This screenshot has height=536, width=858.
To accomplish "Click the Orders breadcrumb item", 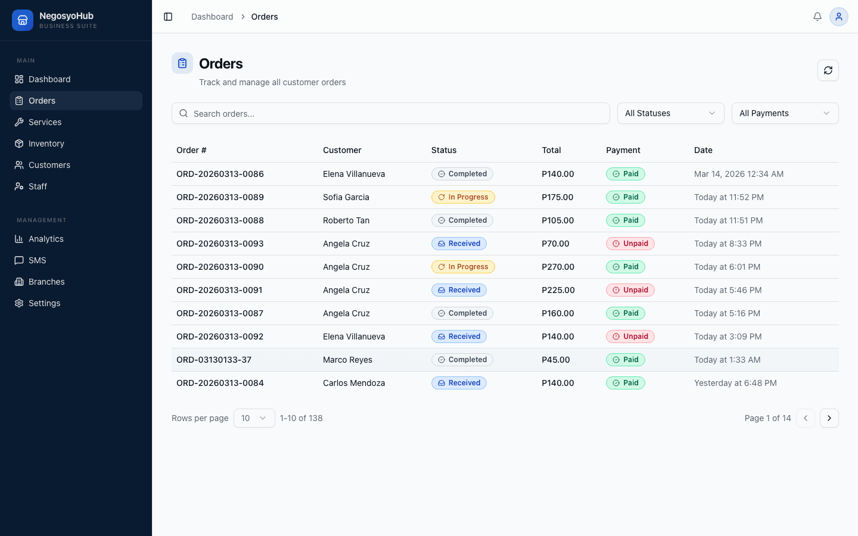I will (265, 17).
